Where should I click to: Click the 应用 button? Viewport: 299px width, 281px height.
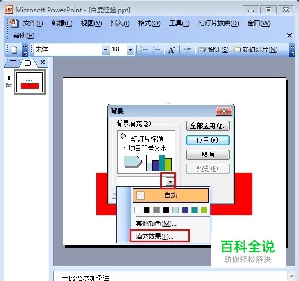[x=208, y=140]
